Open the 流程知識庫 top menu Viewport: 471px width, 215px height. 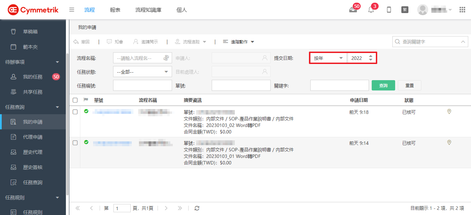(x=148, y=10)
